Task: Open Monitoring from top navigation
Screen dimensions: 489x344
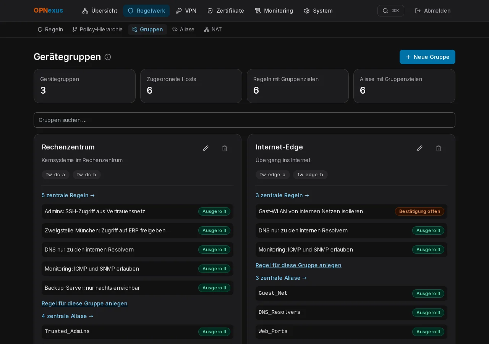Action: (x=274, y=11)
